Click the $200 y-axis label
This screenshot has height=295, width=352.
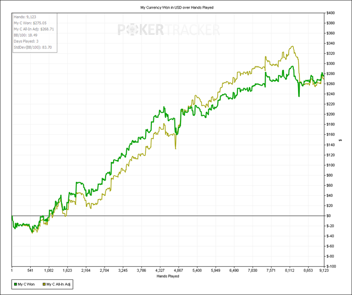point(330,114)
